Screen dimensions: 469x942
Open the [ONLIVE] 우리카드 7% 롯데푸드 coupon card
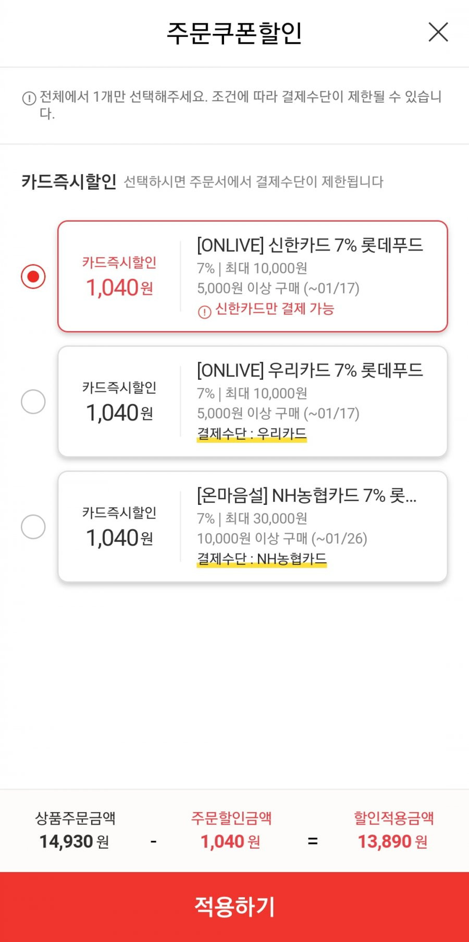click(x=253, y=402)
